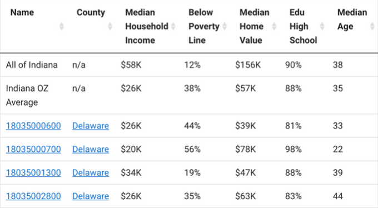Select the All of Indiana row
Viewport: 378px width, 208px height.
[x=189, y=65]
